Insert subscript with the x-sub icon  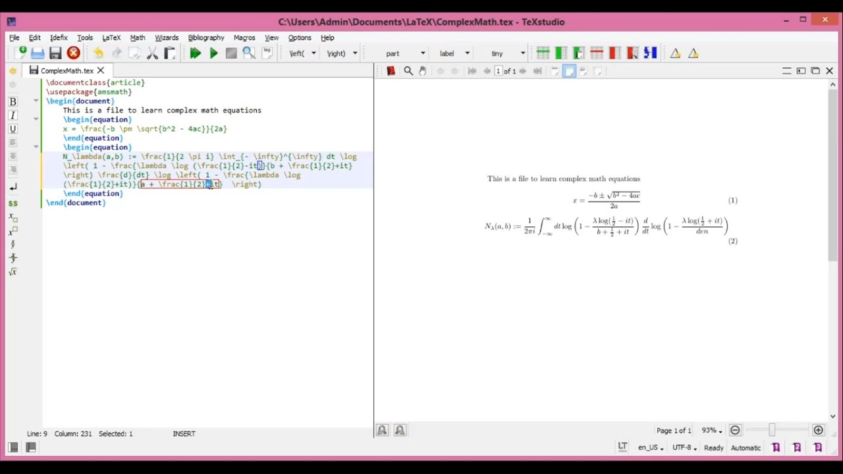[x=13, y=217]
